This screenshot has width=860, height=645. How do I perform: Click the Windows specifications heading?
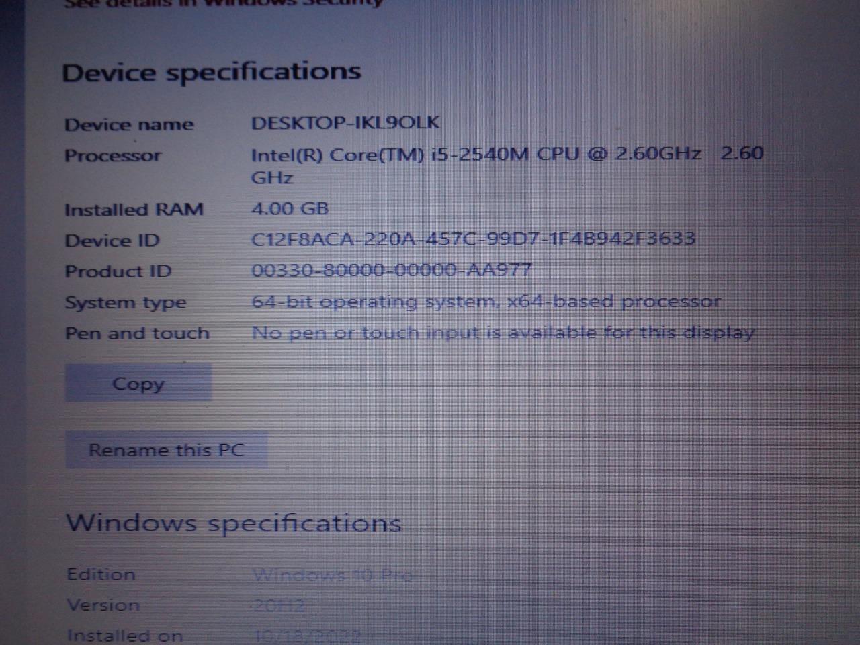click(x=234, y=523)
